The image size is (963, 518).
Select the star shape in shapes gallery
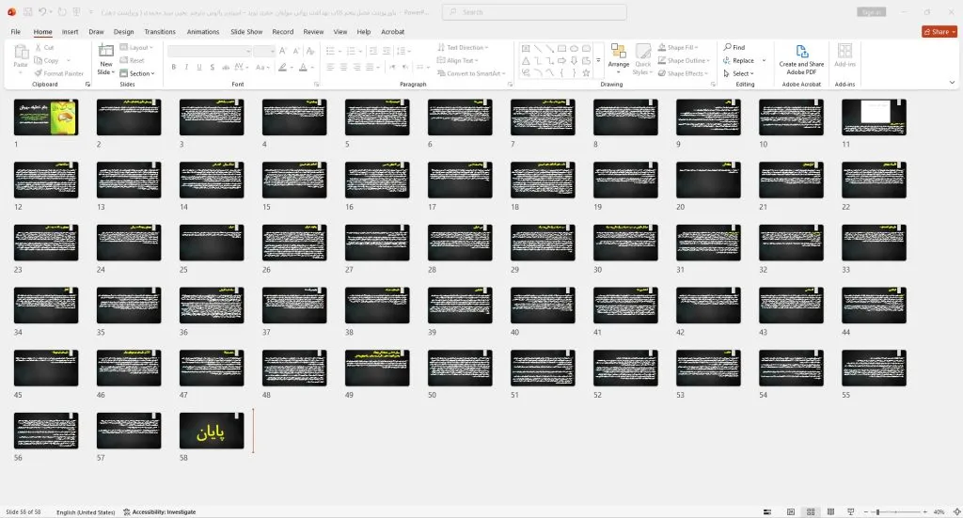586,72
